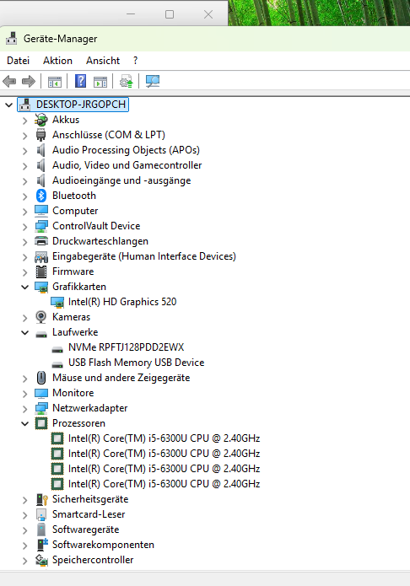Click the Eingabegeräte HID icon
This screenshot has height=586, width=410.
(x=41, y=256)
